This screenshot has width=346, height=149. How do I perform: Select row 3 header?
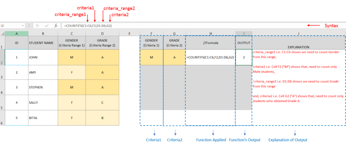point(2,72)
